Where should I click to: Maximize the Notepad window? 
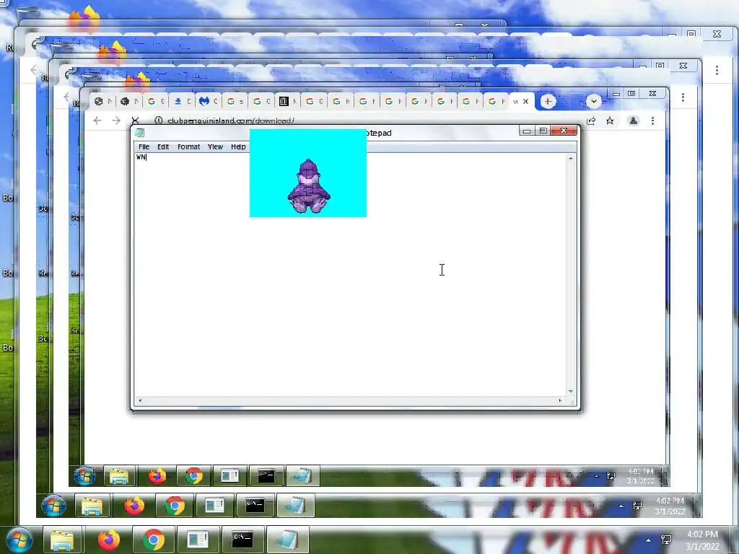click(543, 131)
